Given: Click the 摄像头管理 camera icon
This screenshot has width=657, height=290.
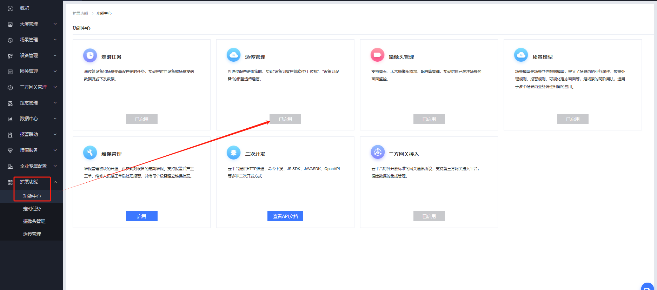Looking at the screenshot, I should (x=377, y=55).
